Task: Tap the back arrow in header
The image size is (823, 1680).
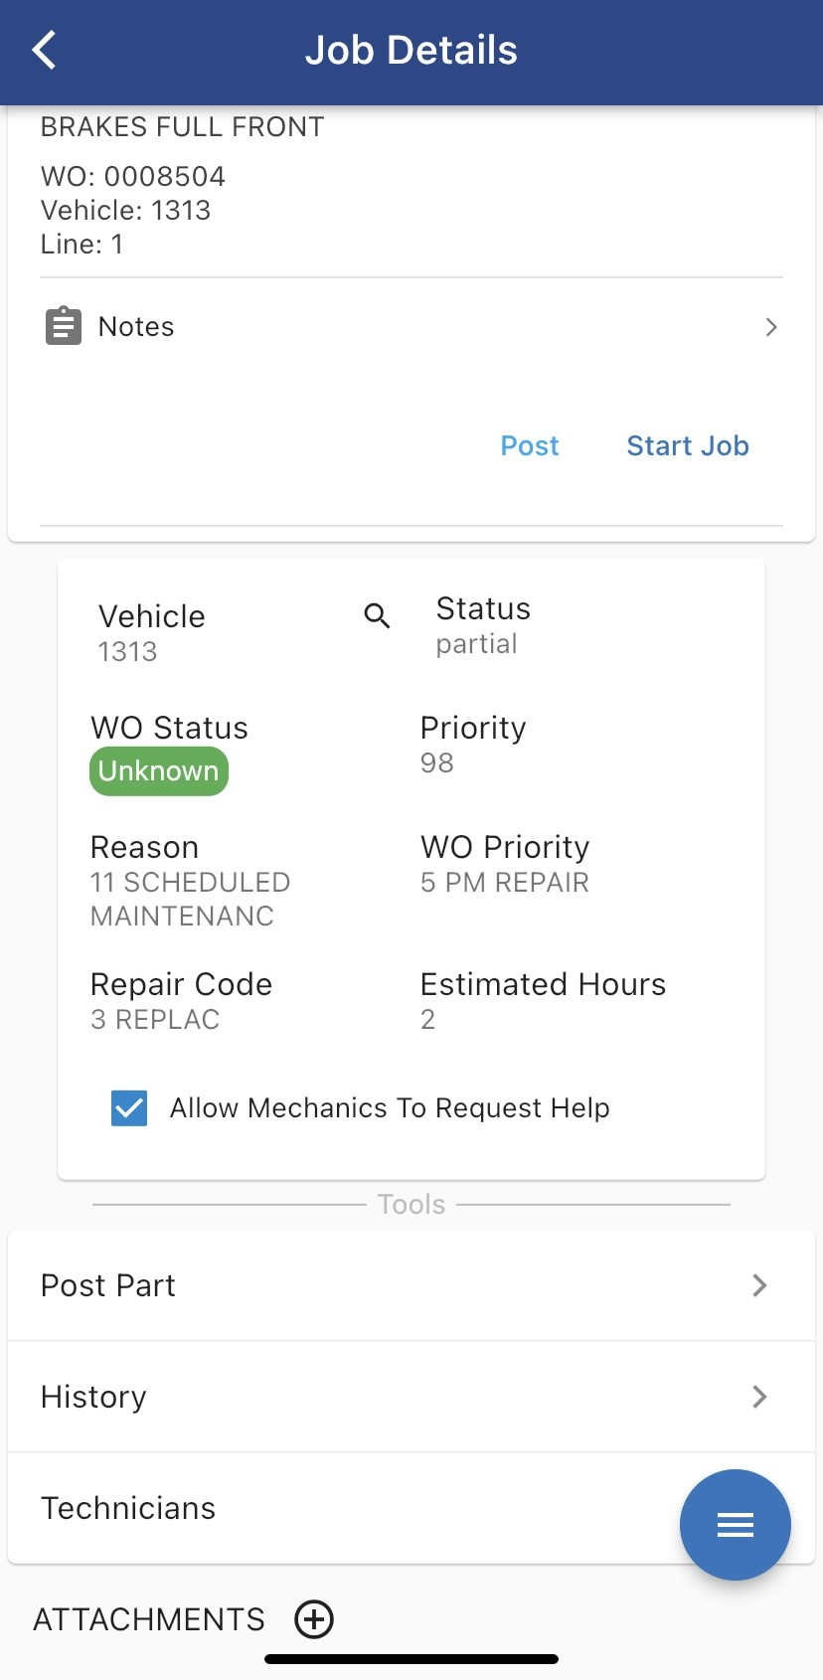Action: [45, 50]
